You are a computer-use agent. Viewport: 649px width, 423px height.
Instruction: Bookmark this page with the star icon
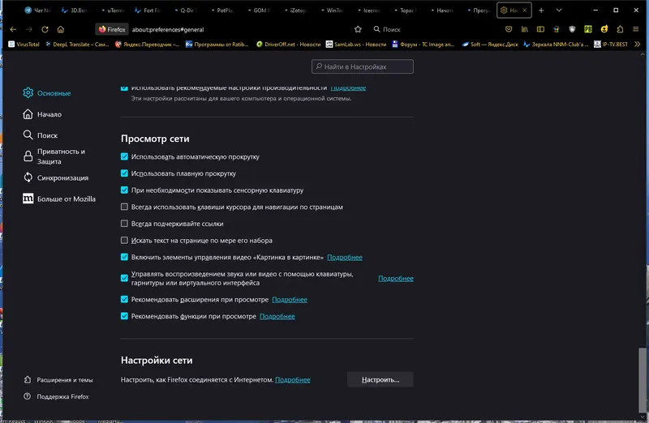point(358,29)
